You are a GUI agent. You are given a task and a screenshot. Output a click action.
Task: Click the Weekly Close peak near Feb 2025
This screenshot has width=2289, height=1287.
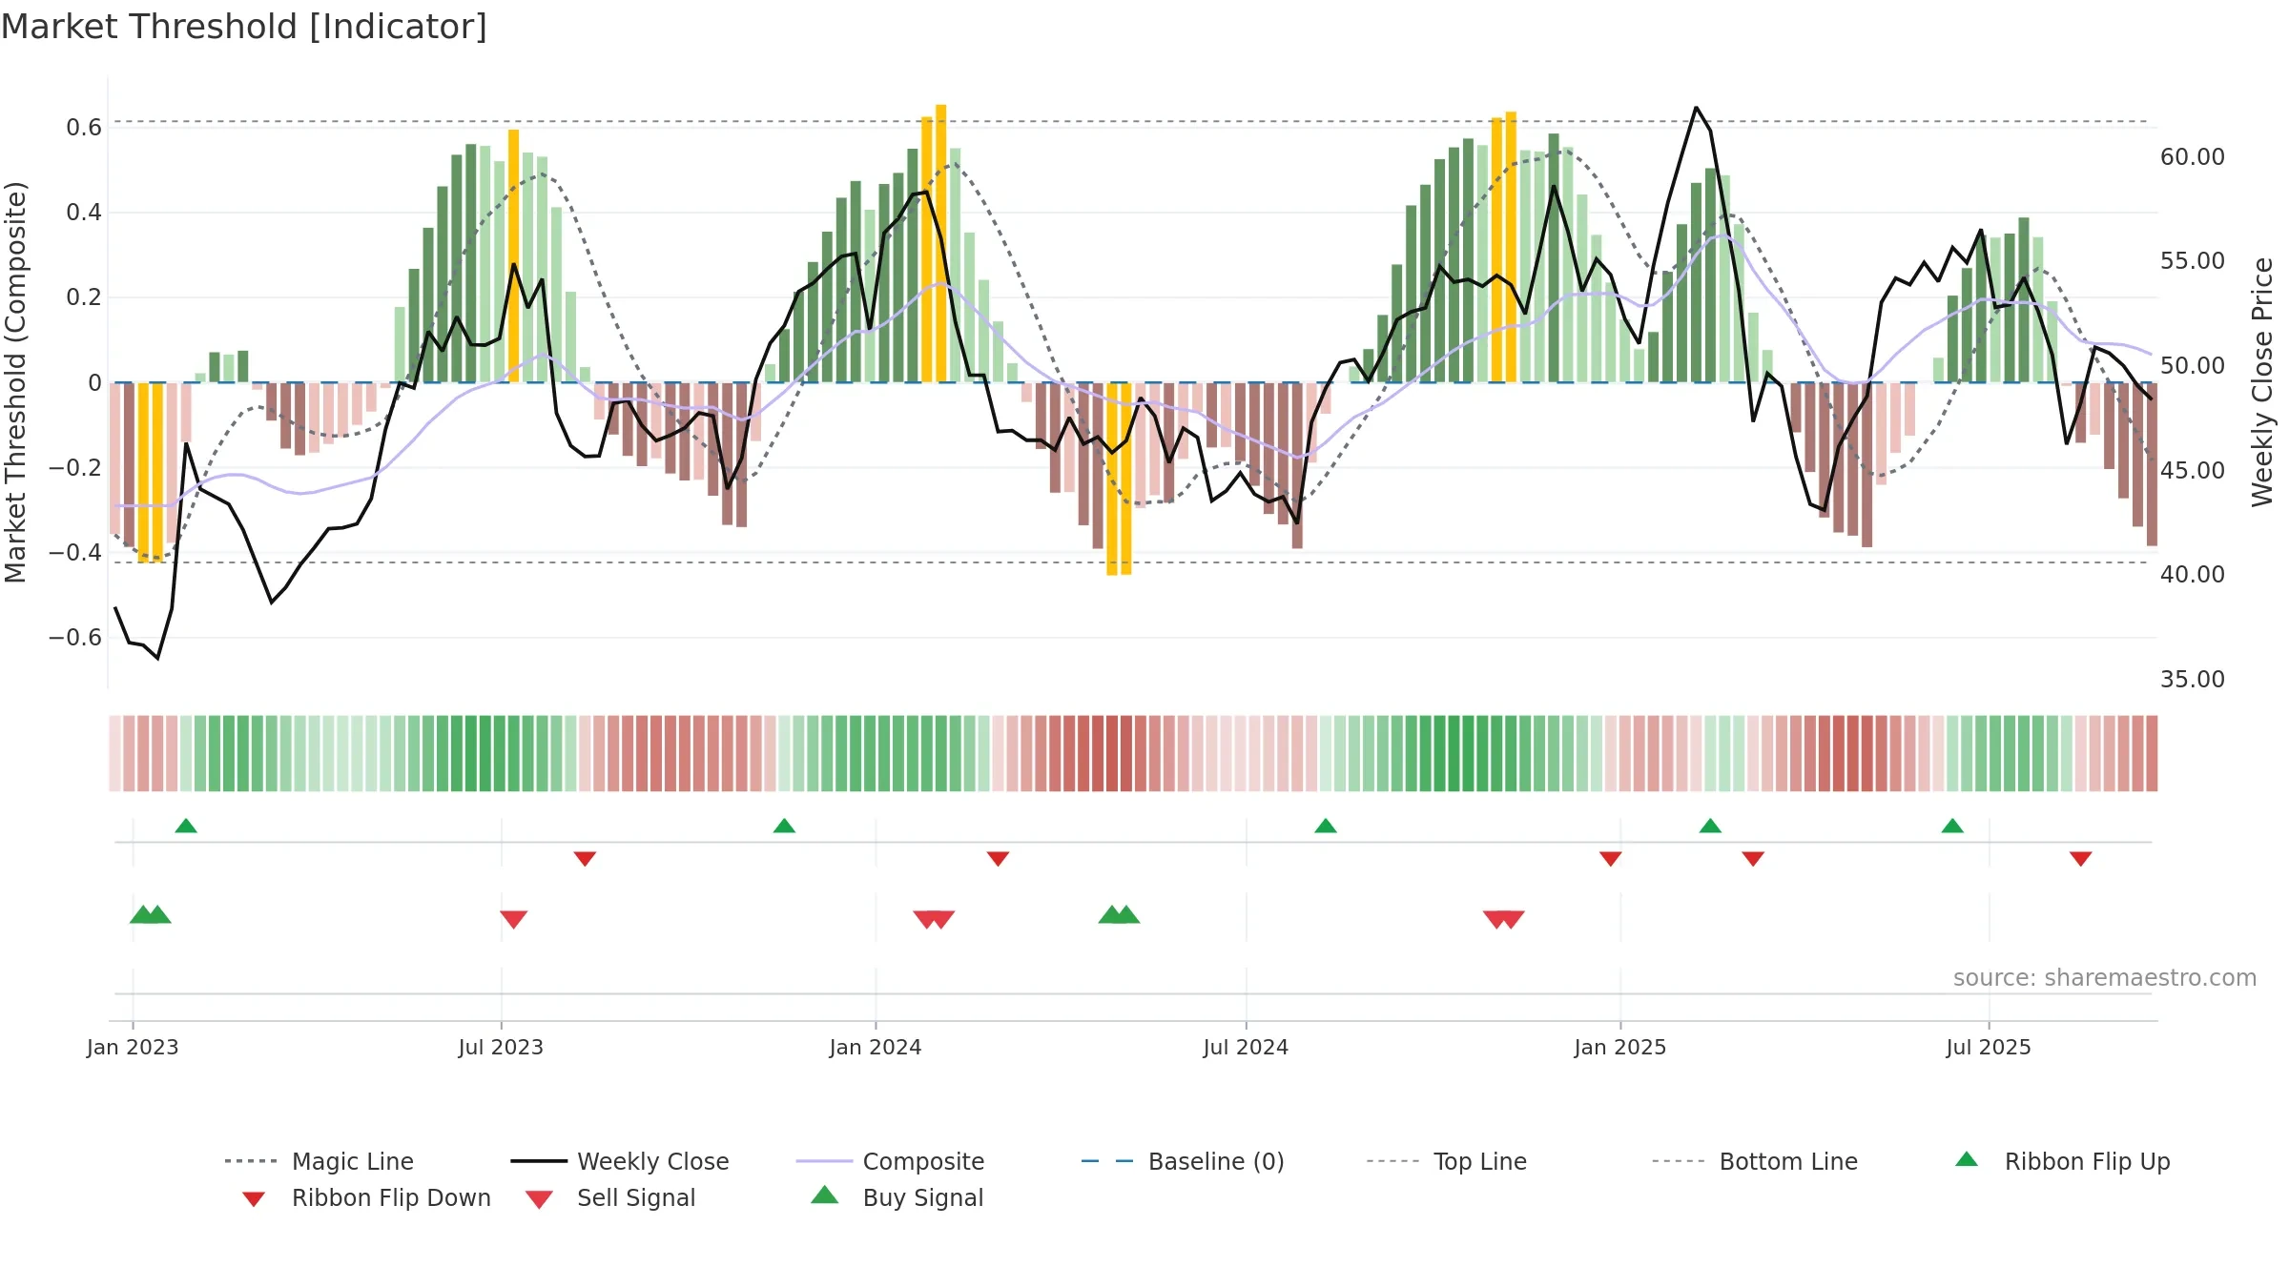pos(1696,108)
